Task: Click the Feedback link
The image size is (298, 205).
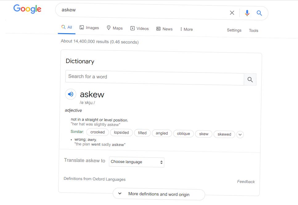Action: point(246,182)
